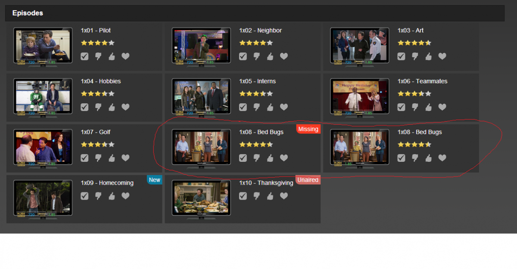This screenshot has height=269, width=517.
Task: Click the red Missing badge on Bed Bugs
Action: (x=308, y=129)
